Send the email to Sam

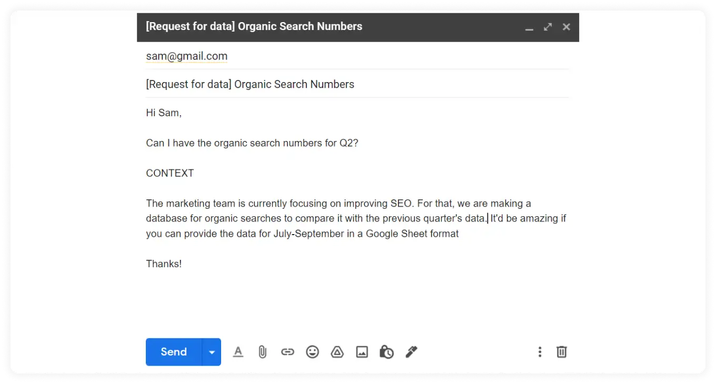[173, 352]
